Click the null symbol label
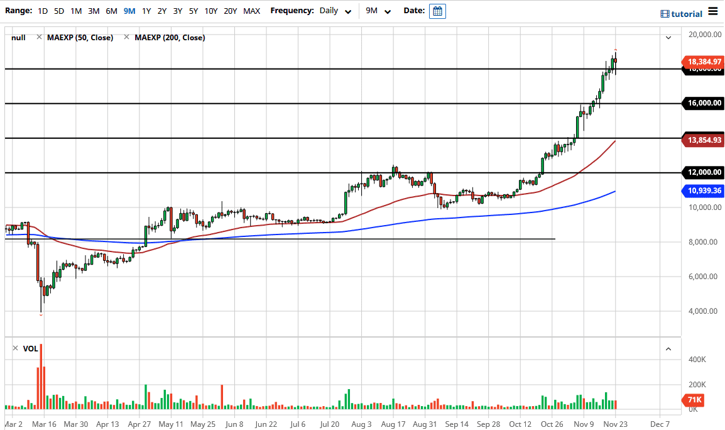Image resolution: width=725 pixels, height=430 pixels. click(18, 38)
